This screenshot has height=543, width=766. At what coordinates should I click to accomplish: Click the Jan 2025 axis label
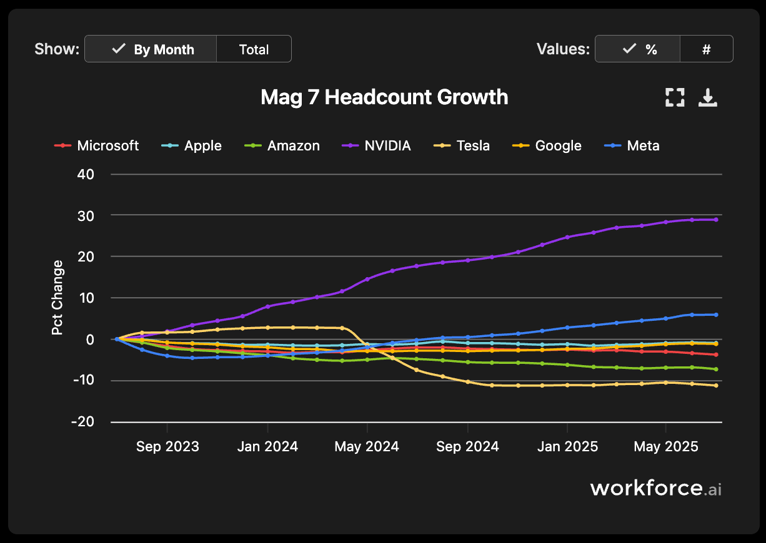pyautogui.click(x=567, y=446)
